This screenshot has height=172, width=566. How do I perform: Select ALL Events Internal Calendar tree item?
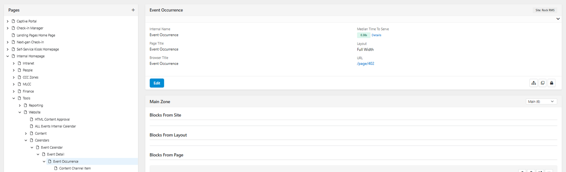(x=55, y=126)
